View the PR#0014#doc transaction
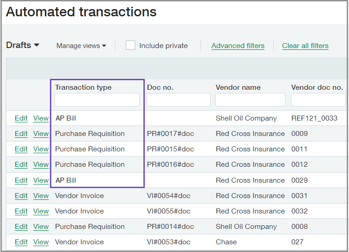 [41, 227]
